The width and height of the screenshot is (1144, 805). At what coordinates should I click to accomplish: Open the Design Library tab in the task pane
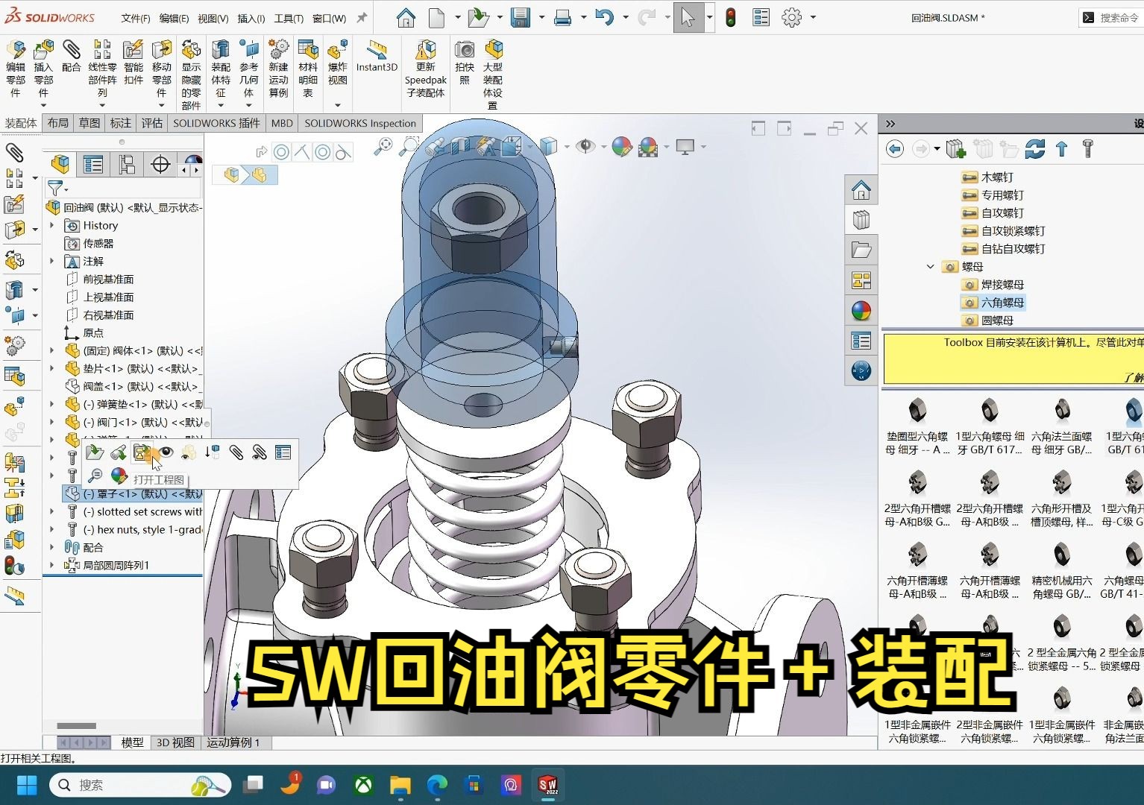(861, 220)
